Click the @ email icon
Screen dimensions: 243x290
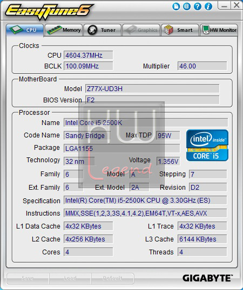pyautogui.click(x=187, y=6)
